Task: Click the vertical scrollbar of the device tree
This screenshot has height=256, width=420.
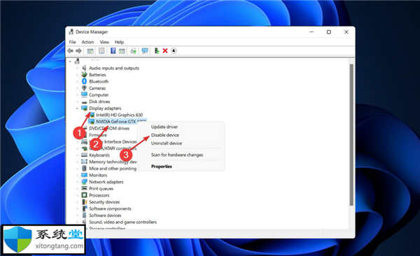Action: click(351, 135)
